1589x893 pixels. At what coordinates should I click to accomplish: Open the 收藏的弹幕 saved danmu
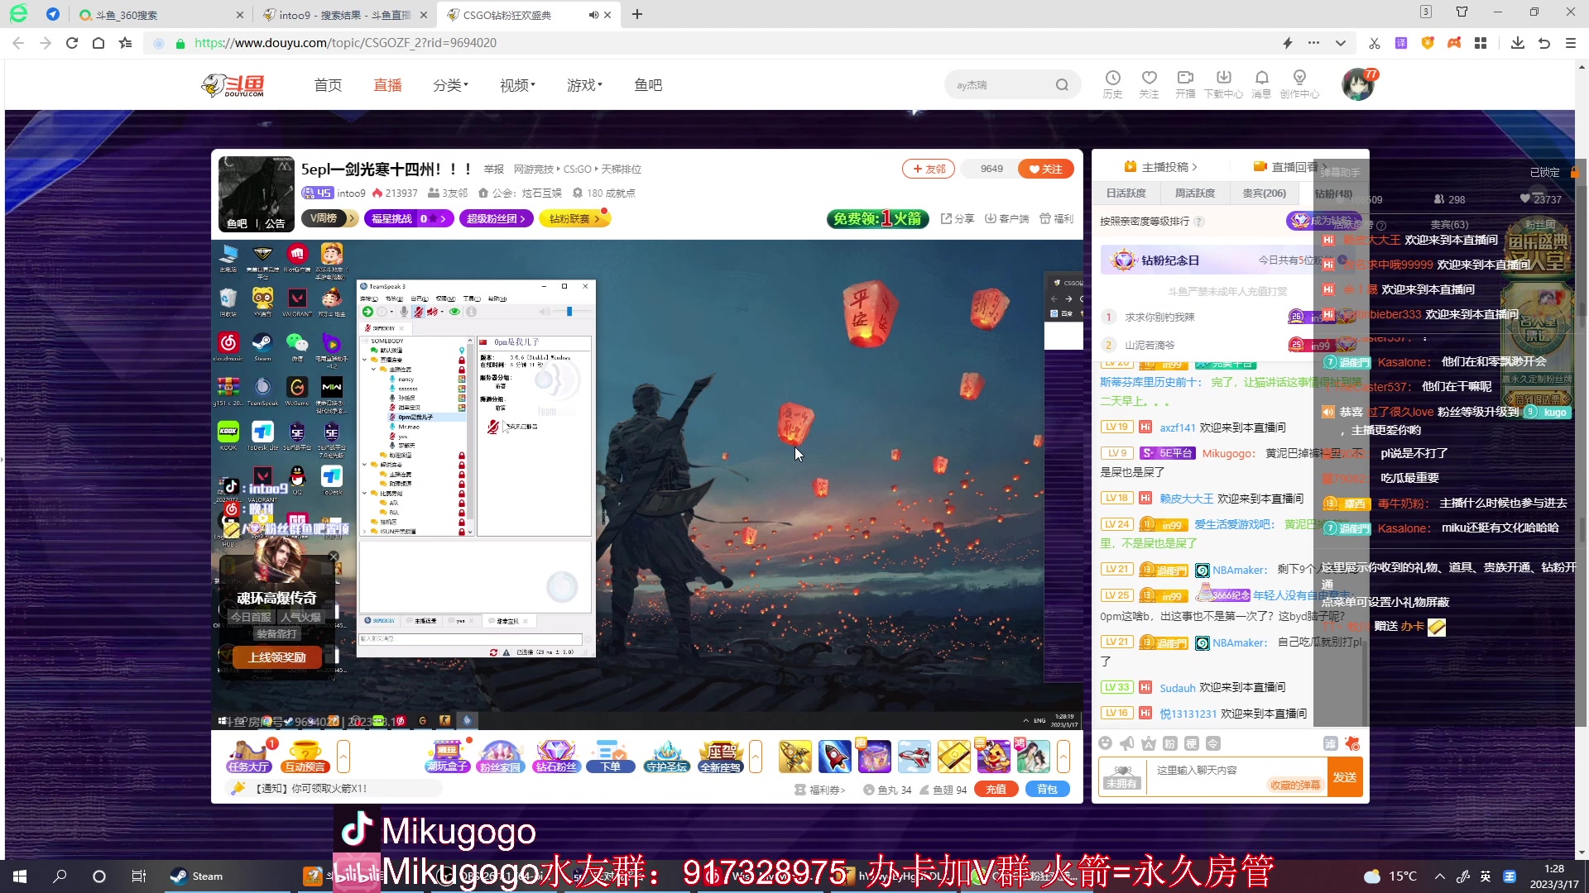1295,785
